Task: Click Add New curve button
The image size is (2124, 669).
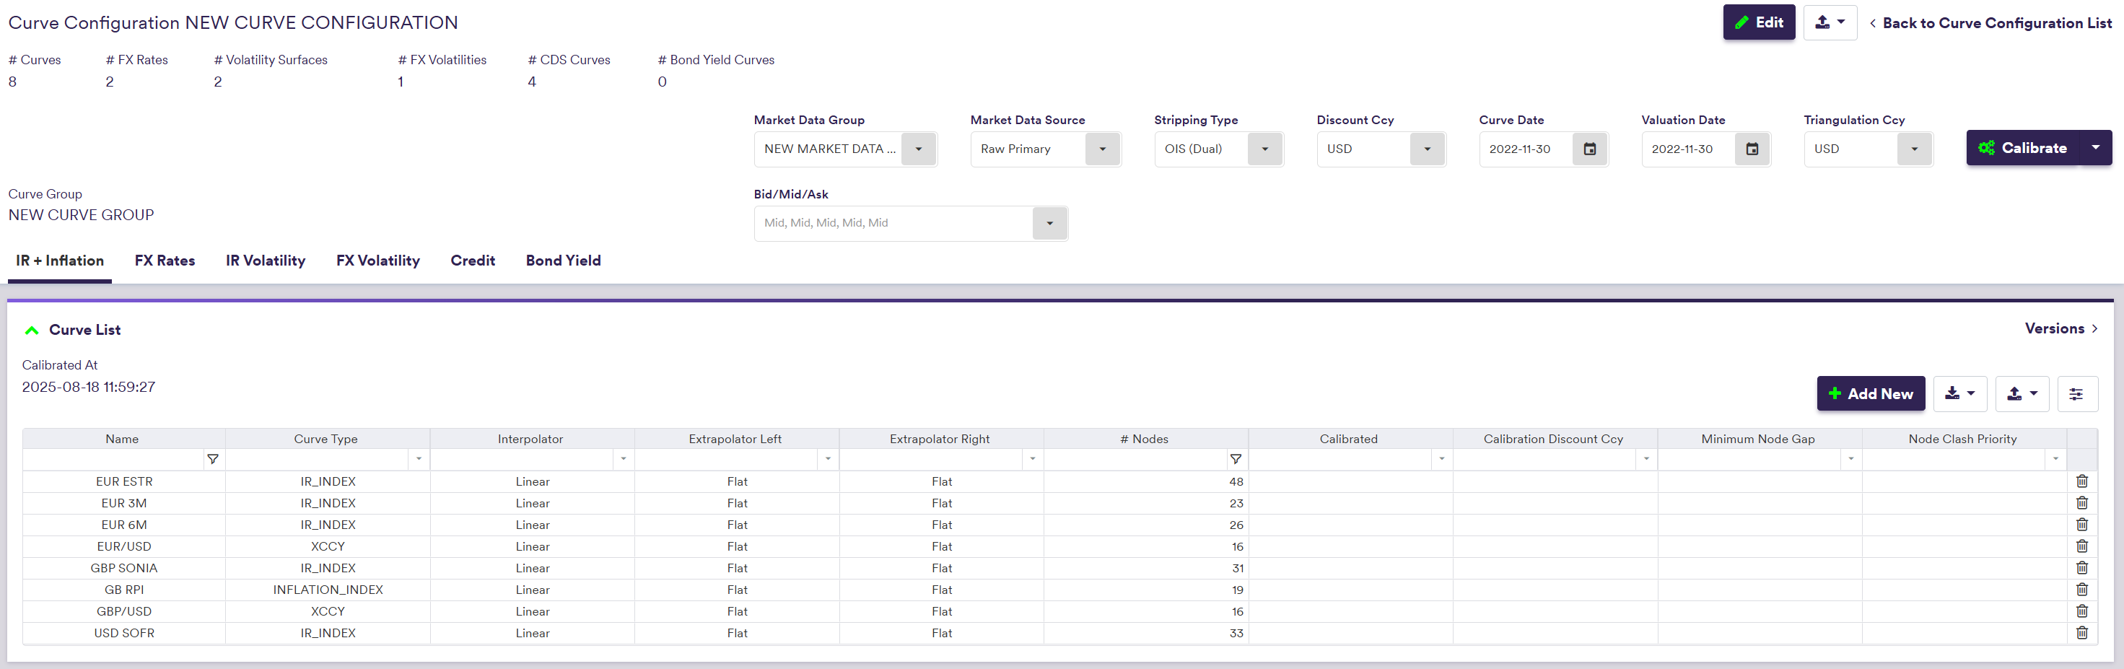Action: pyautogui.click(x=1870, y=393)
